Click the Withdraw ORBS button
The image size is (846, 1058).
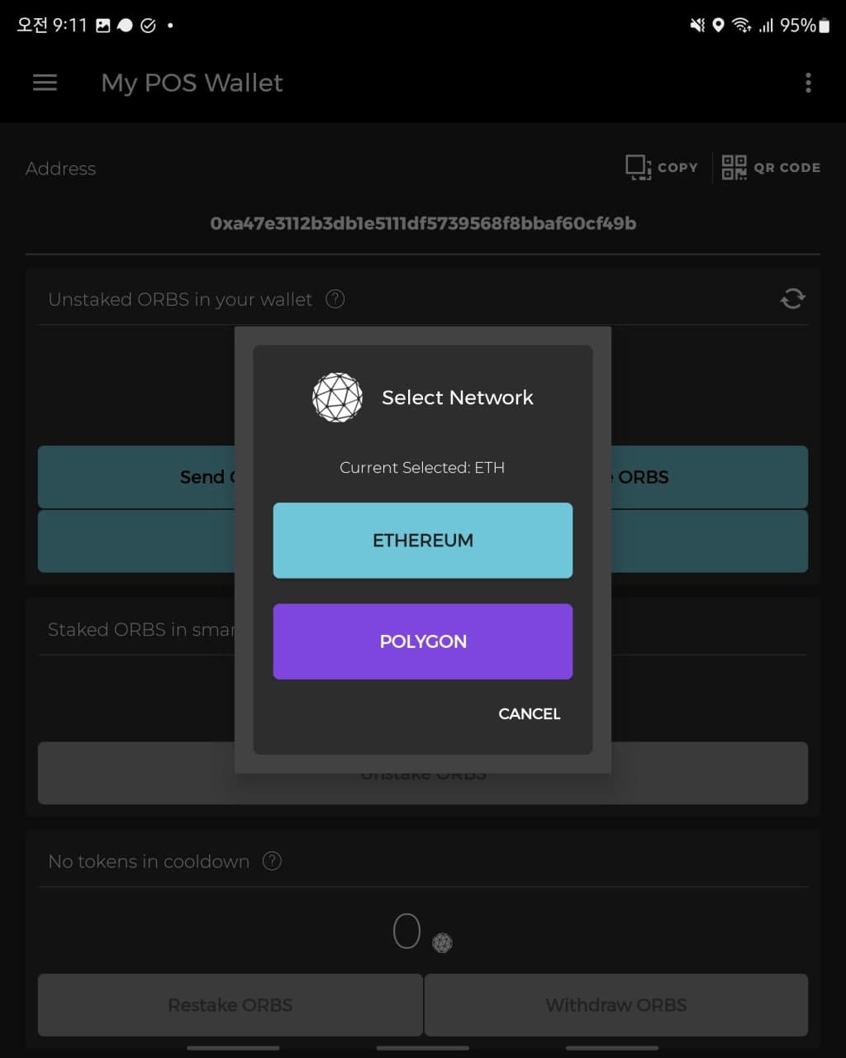[x=616, y=1005]
